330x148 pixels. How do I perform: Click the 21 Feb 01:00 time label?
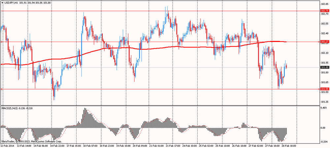point(156,145)
